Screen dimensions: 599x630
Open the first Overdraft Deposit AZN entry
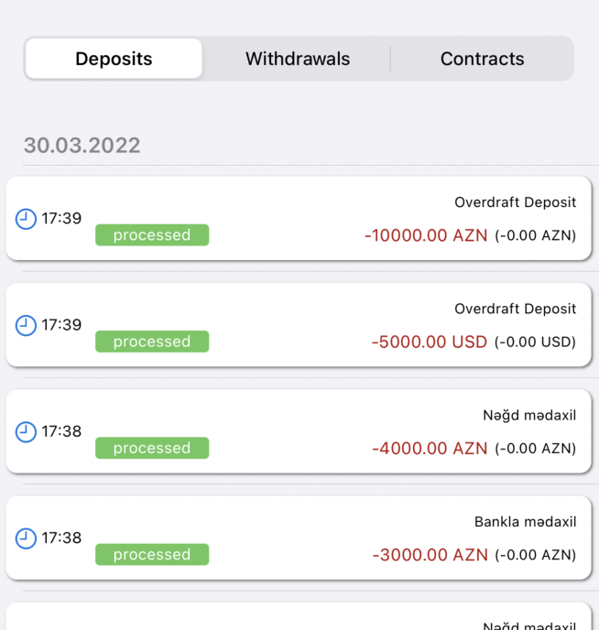click(x=516, y=202)
